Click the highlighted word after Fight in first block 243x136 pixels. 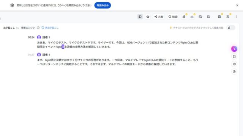pos(63,47)
